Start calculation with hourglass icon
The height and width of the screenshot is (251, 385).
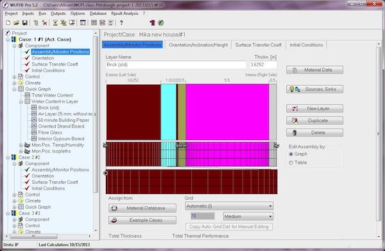coord(55,23)
